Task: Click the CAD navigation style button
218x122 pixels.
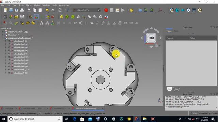Action: click(x=194, y=114)
